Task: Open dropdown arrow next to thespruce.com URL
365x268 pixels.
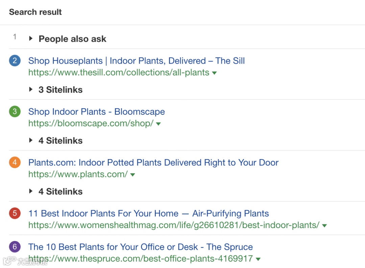Action: click(258, 259)
